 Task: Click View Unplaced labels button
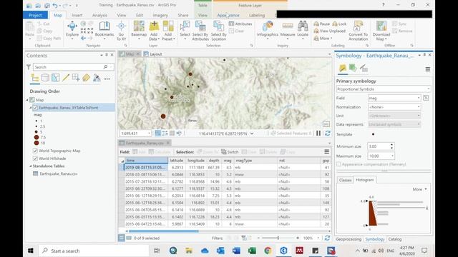click(329, 31)
